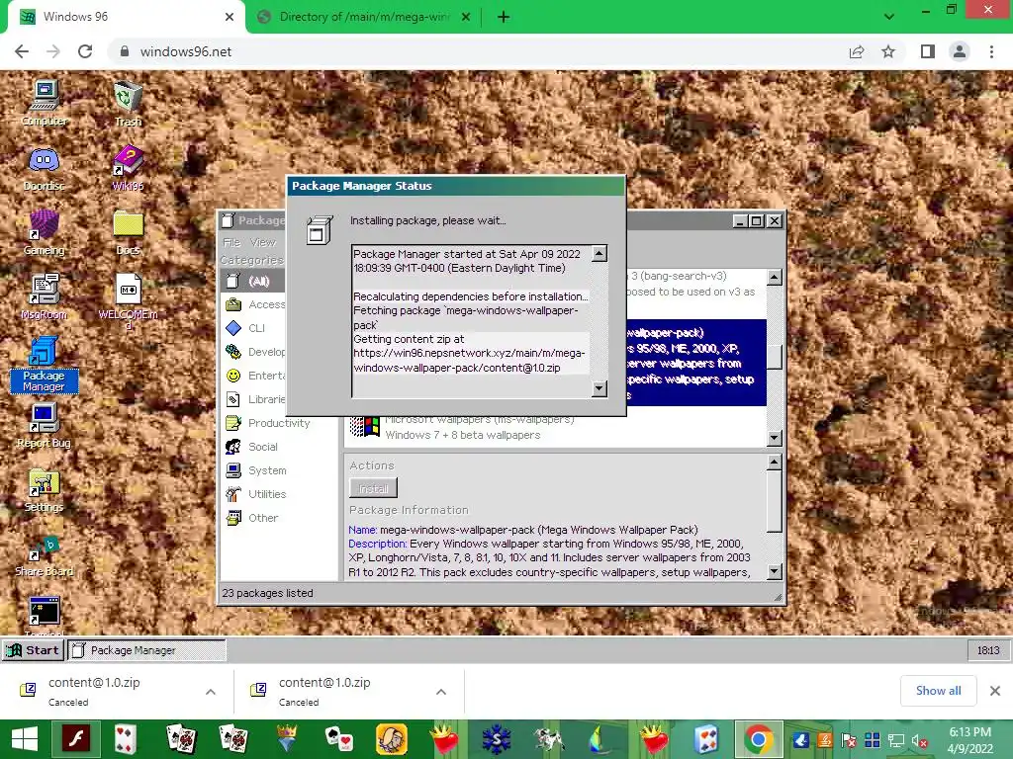Click the windows96.net address bar
Image resolution: width=1013 pixels, height=759 pixels.
(x=478, y=51)
